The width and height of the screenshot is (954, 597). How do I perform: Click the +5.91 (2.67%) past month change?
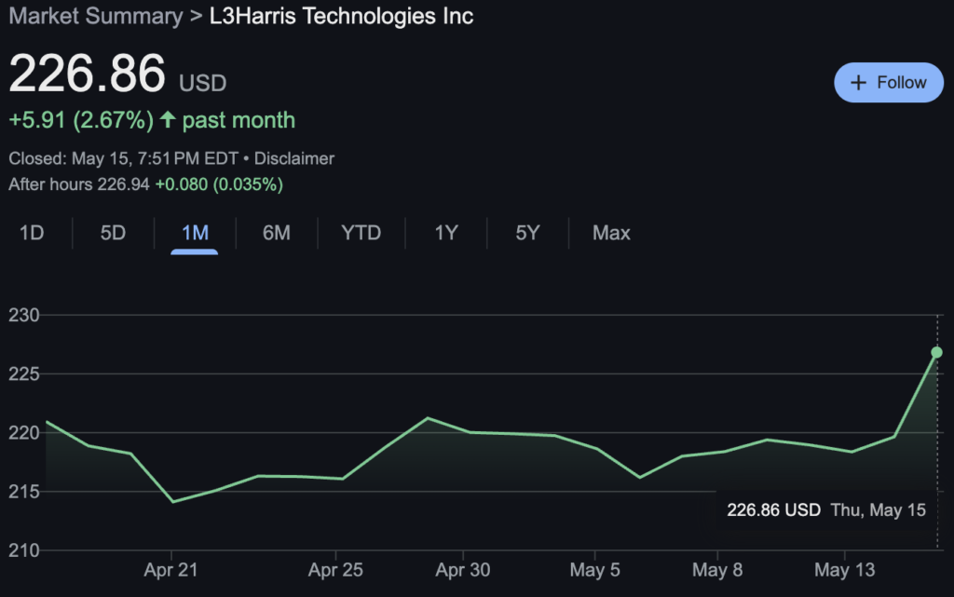click(x=152, y=120)
